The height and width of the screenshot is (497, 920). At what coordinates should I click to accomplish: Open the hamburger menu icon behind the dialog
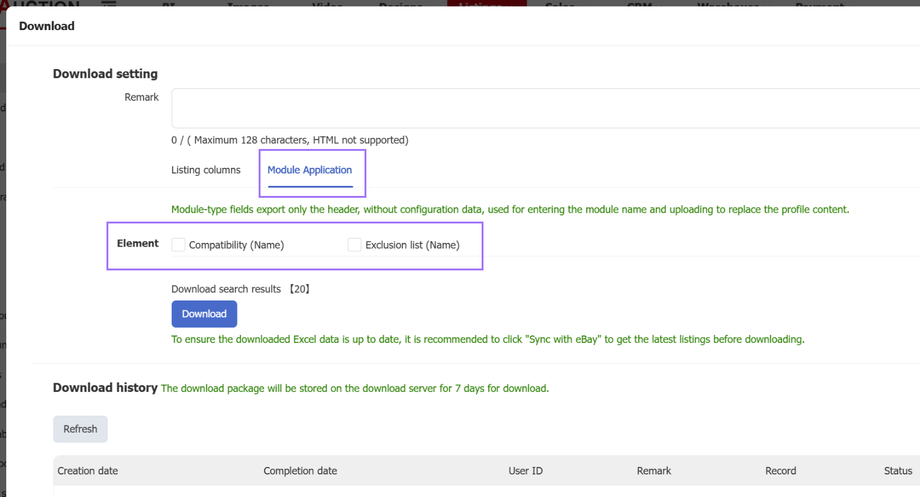click(x=110, y=4)
